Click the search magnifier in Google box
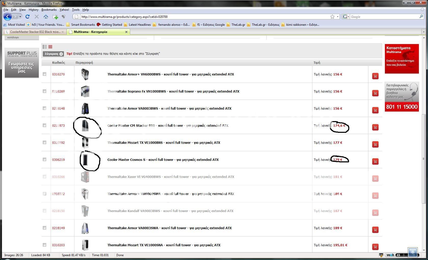This screenshot has width=428, height=260. 421,17
